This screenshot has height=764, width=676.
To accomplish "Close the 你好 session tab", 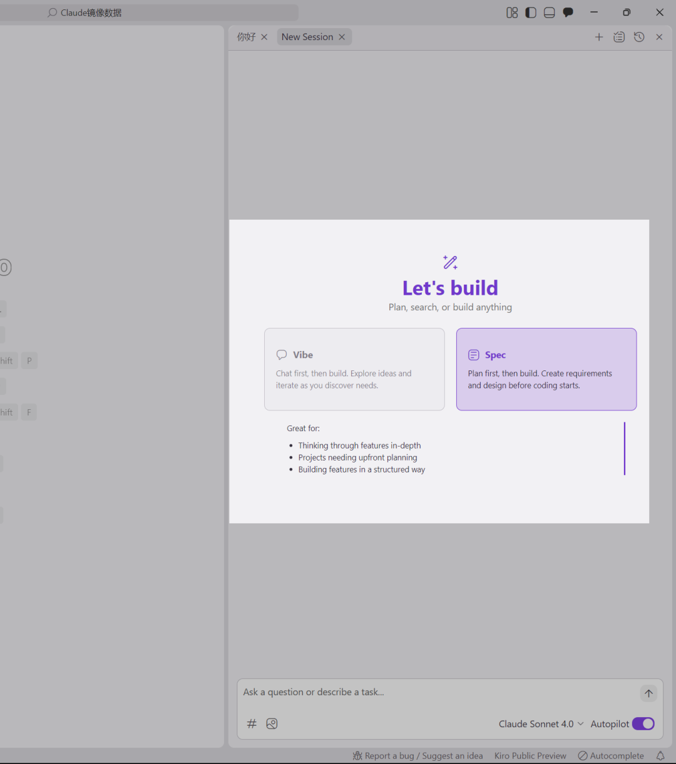I will point(264,37).
